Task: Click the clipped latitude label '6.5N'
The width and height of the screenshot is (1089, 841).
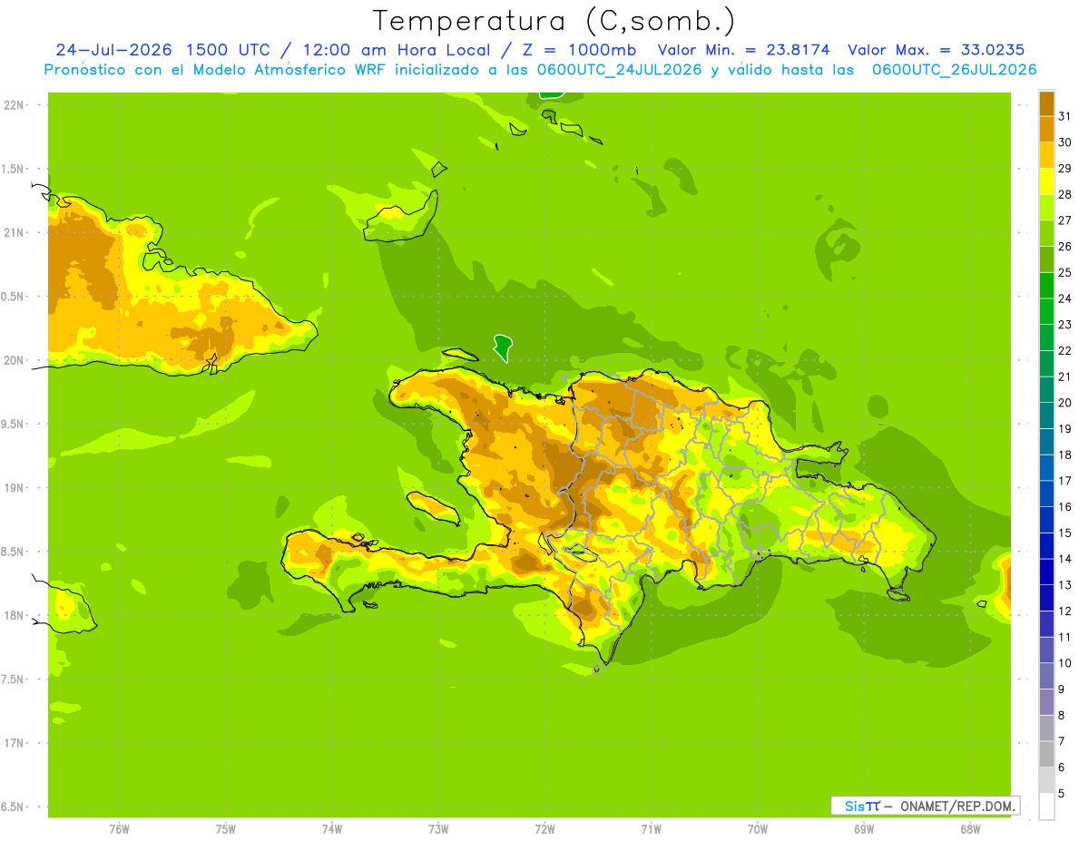Action: click(13, 807)
